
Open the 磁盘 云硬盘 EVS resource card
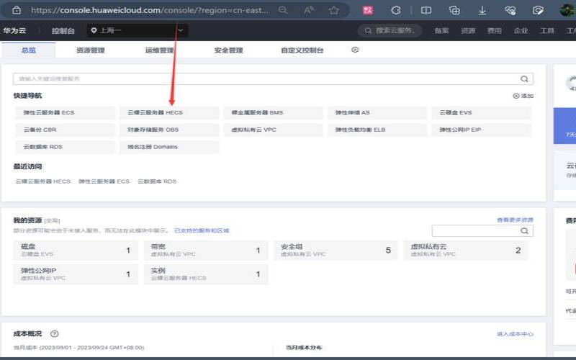[x=76, y=251]
